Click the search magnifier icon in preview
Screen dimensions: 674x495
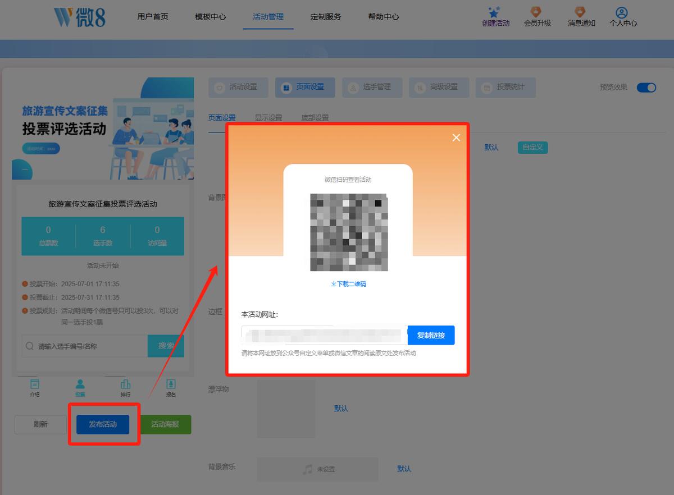tap(30, 346)
